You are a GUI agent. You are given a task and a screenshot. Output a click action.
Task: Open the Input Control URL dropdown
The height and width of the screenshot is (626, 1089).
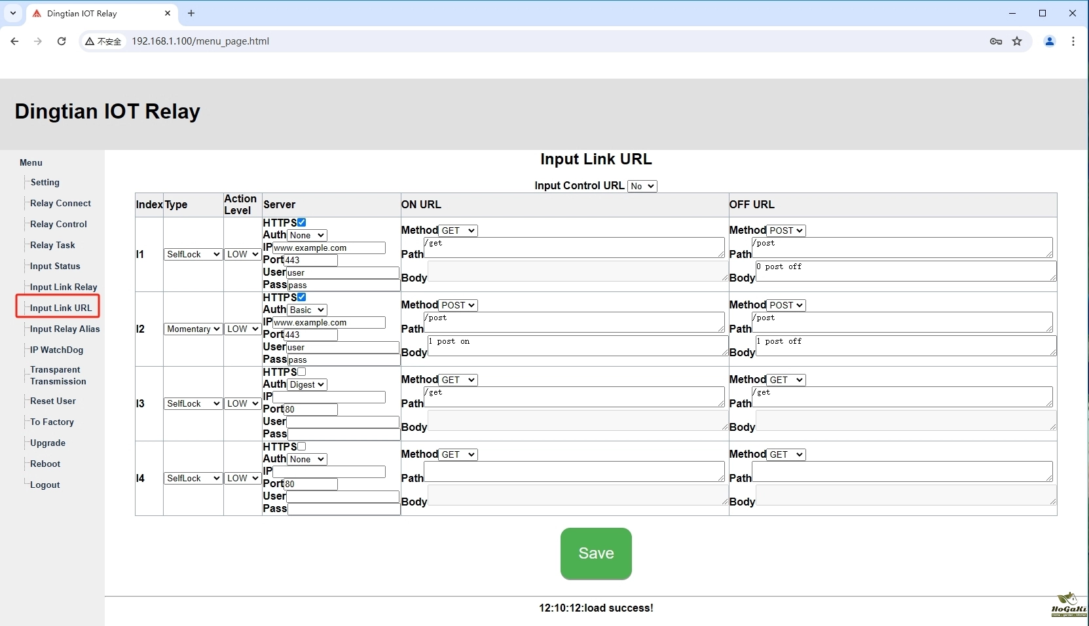click(x=642, y=186)
